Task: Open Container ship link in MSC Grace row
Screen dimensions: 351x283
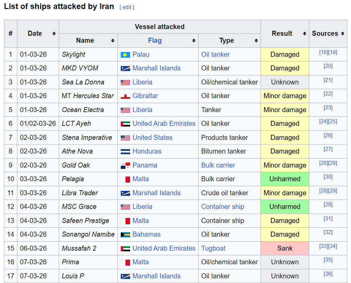Action: (223, 207)
